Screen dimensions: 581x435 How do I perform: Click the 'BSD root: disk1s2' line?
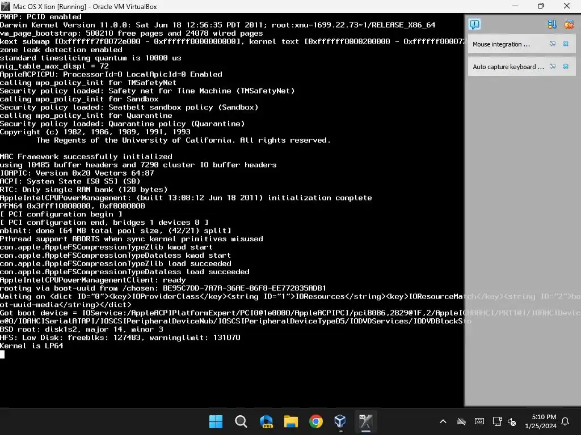(82, 329)
